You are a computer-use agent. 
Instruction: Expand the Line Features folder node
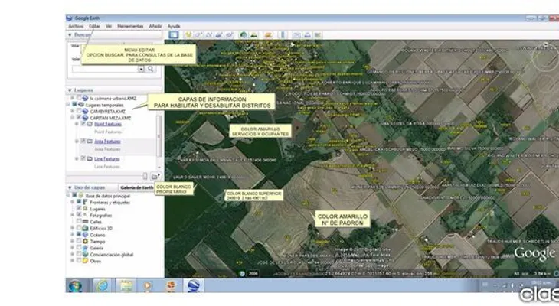pos(77,158)
